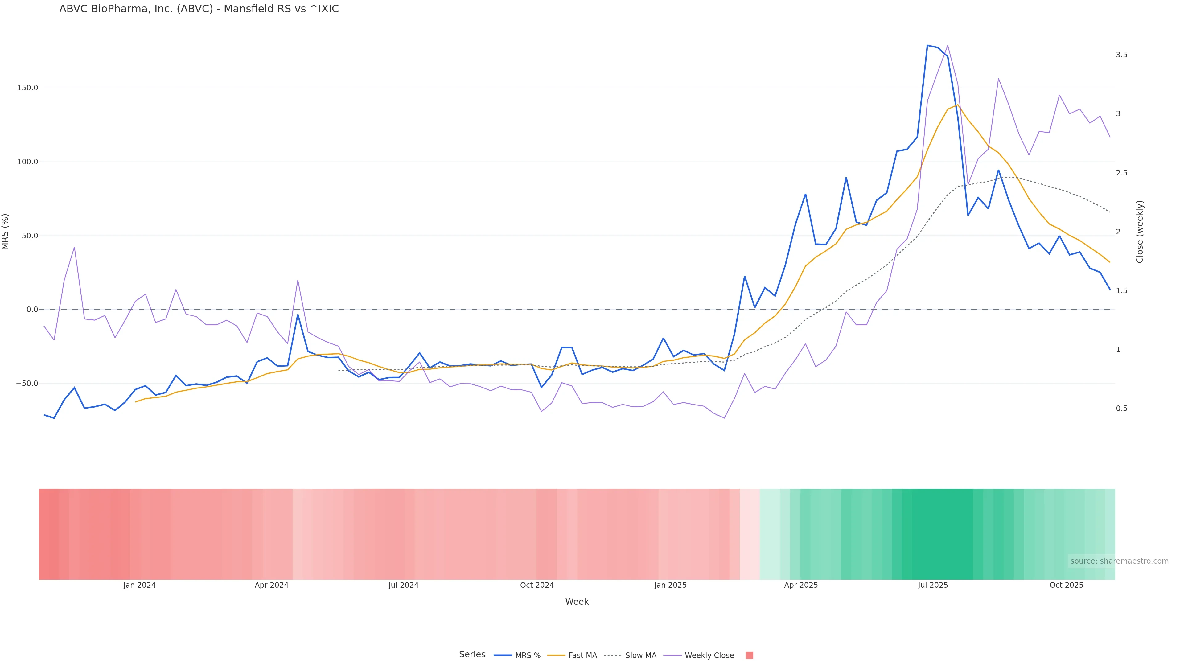Viewport: 1184px width, 666px height.
Task: Click the orange Fast MA legend line icon
Action: [x=556, y=656]
